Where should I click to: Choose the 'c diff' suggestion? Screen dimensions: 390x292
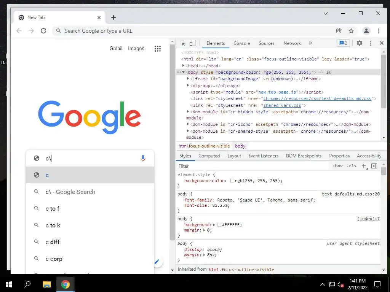point(90,242)
